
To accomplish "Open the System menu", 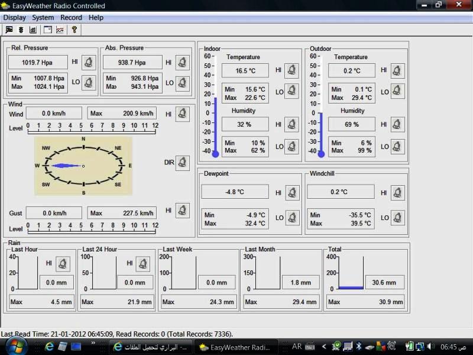I will click(x=43, y=18).
